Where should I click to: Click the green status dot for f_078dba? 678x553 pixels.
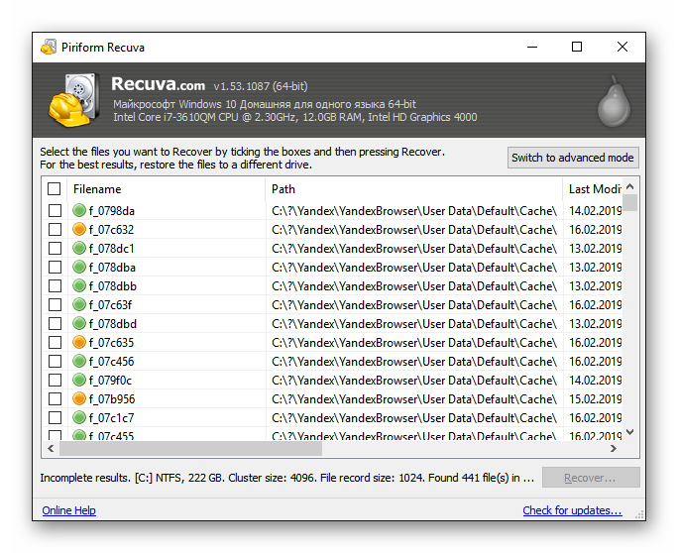(79, 268)
